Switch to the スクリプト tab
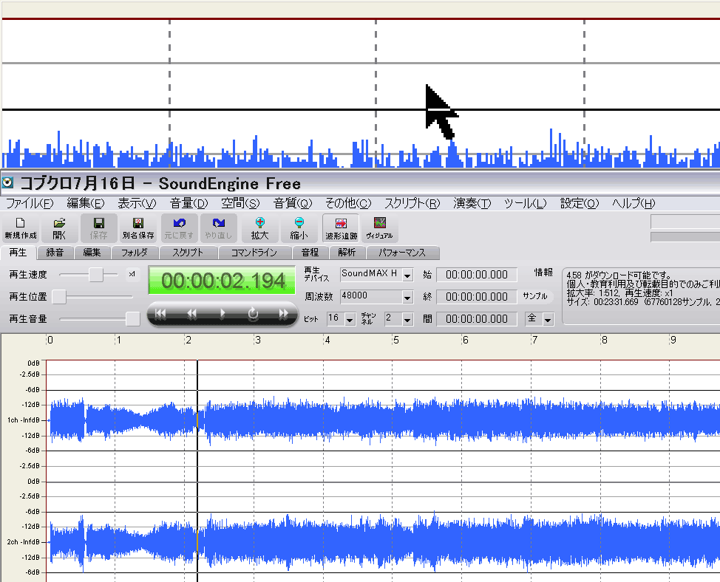The height and width of the screenshot is (582, 720). 189,253
